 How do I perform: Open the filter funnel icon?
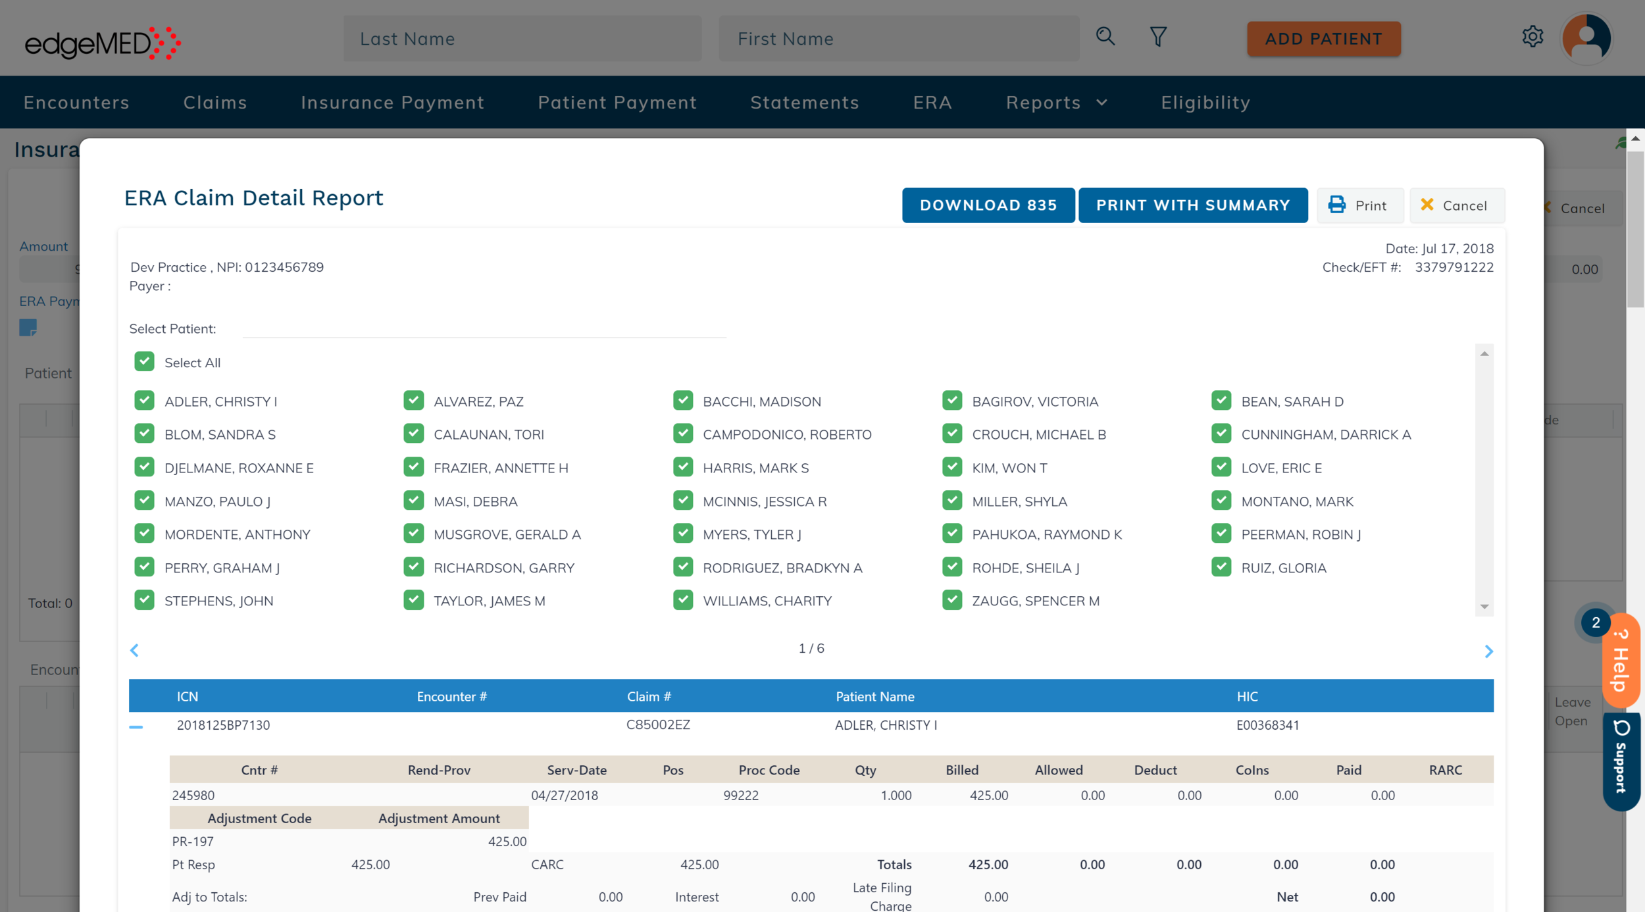tap(1158, 37)
